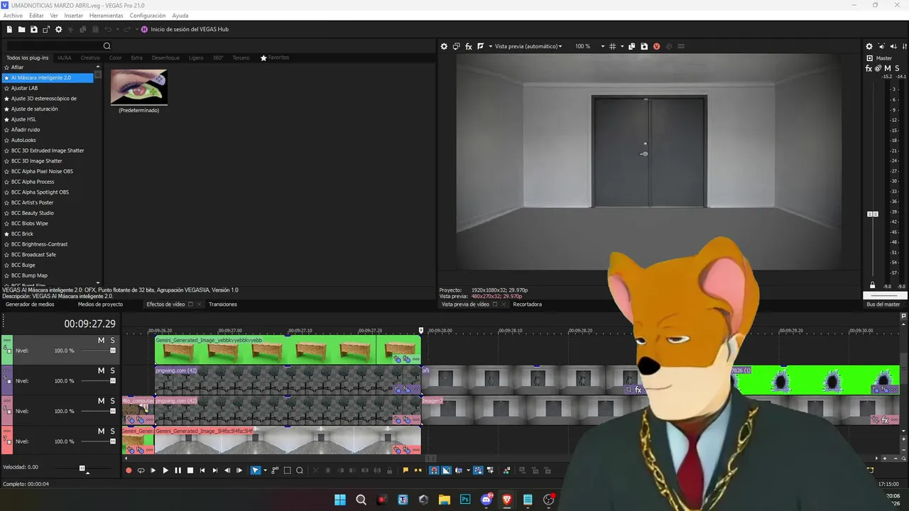
Task: Open master bus settings gear
Action: [x=869, y=46]
